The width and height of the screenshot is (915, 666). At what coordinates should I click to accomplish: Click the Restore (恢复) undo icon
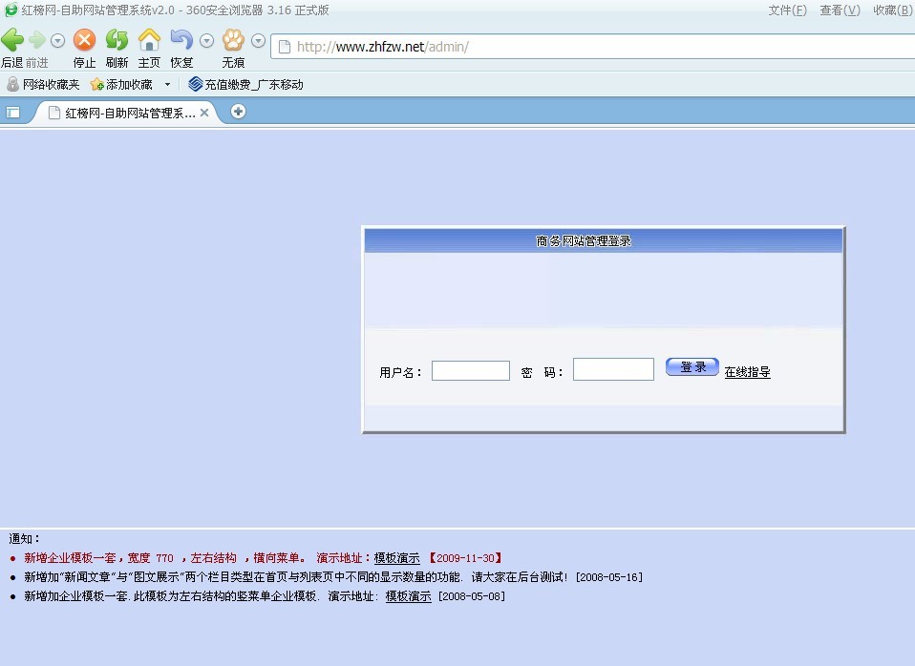pyautogui.click(x=181, y=40)
